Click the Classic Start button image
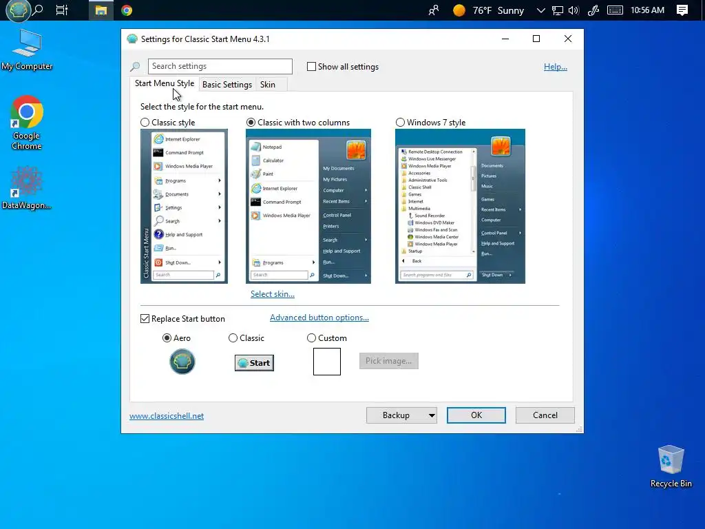 pyautogui.click(x=254, y=362)
